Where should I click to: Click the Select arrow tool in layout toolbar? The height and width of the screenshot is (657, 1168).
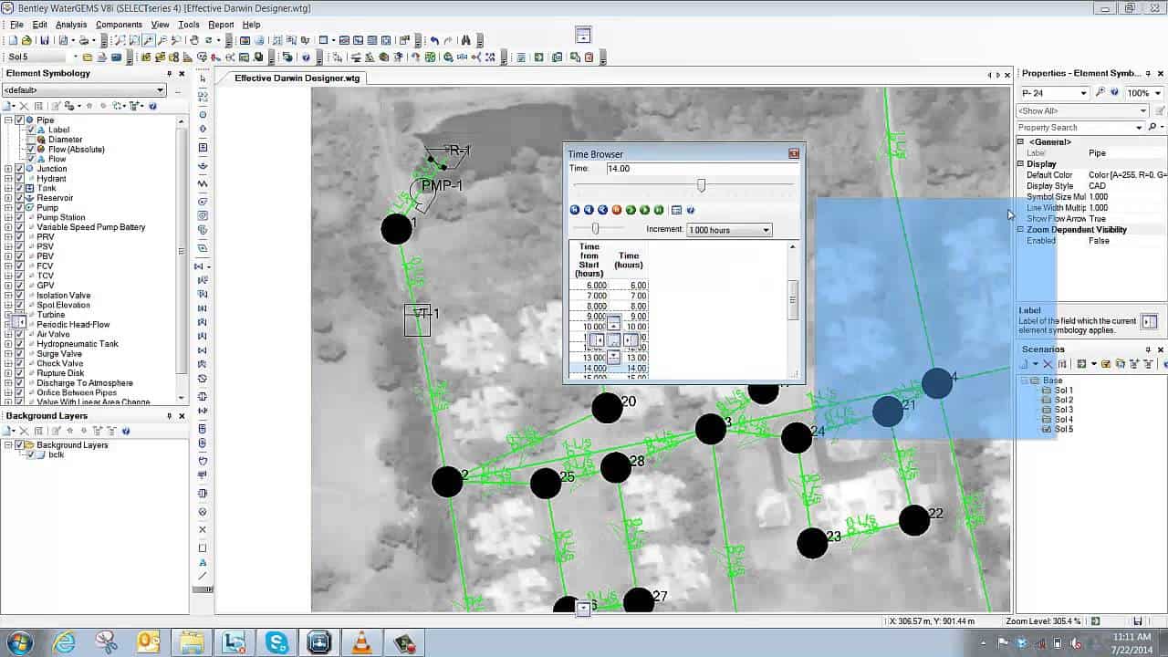(203, 80)
